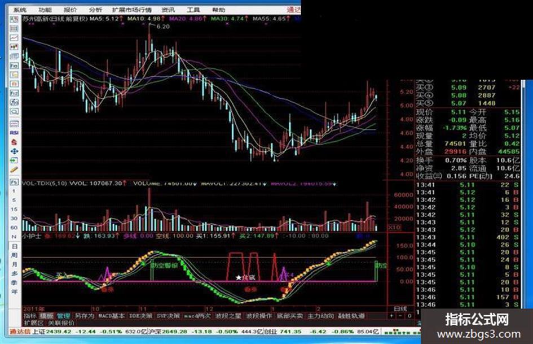Switch to DDE决策 template tab
This screenshot has width=533, height=344.
pos(140,316)
